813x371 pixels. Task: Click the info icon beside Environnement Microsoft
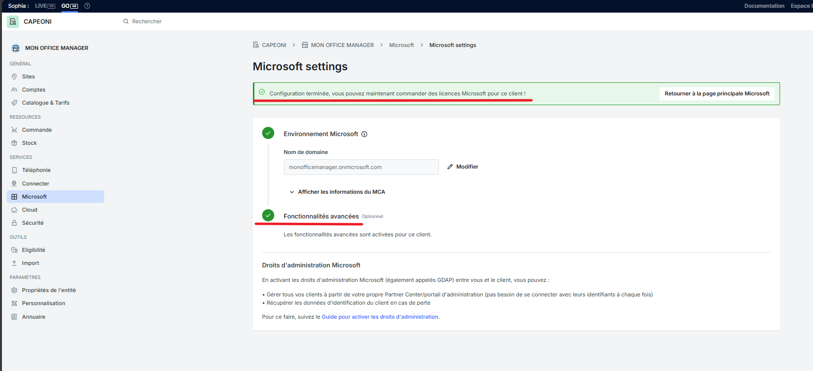[x=364, y=134]
